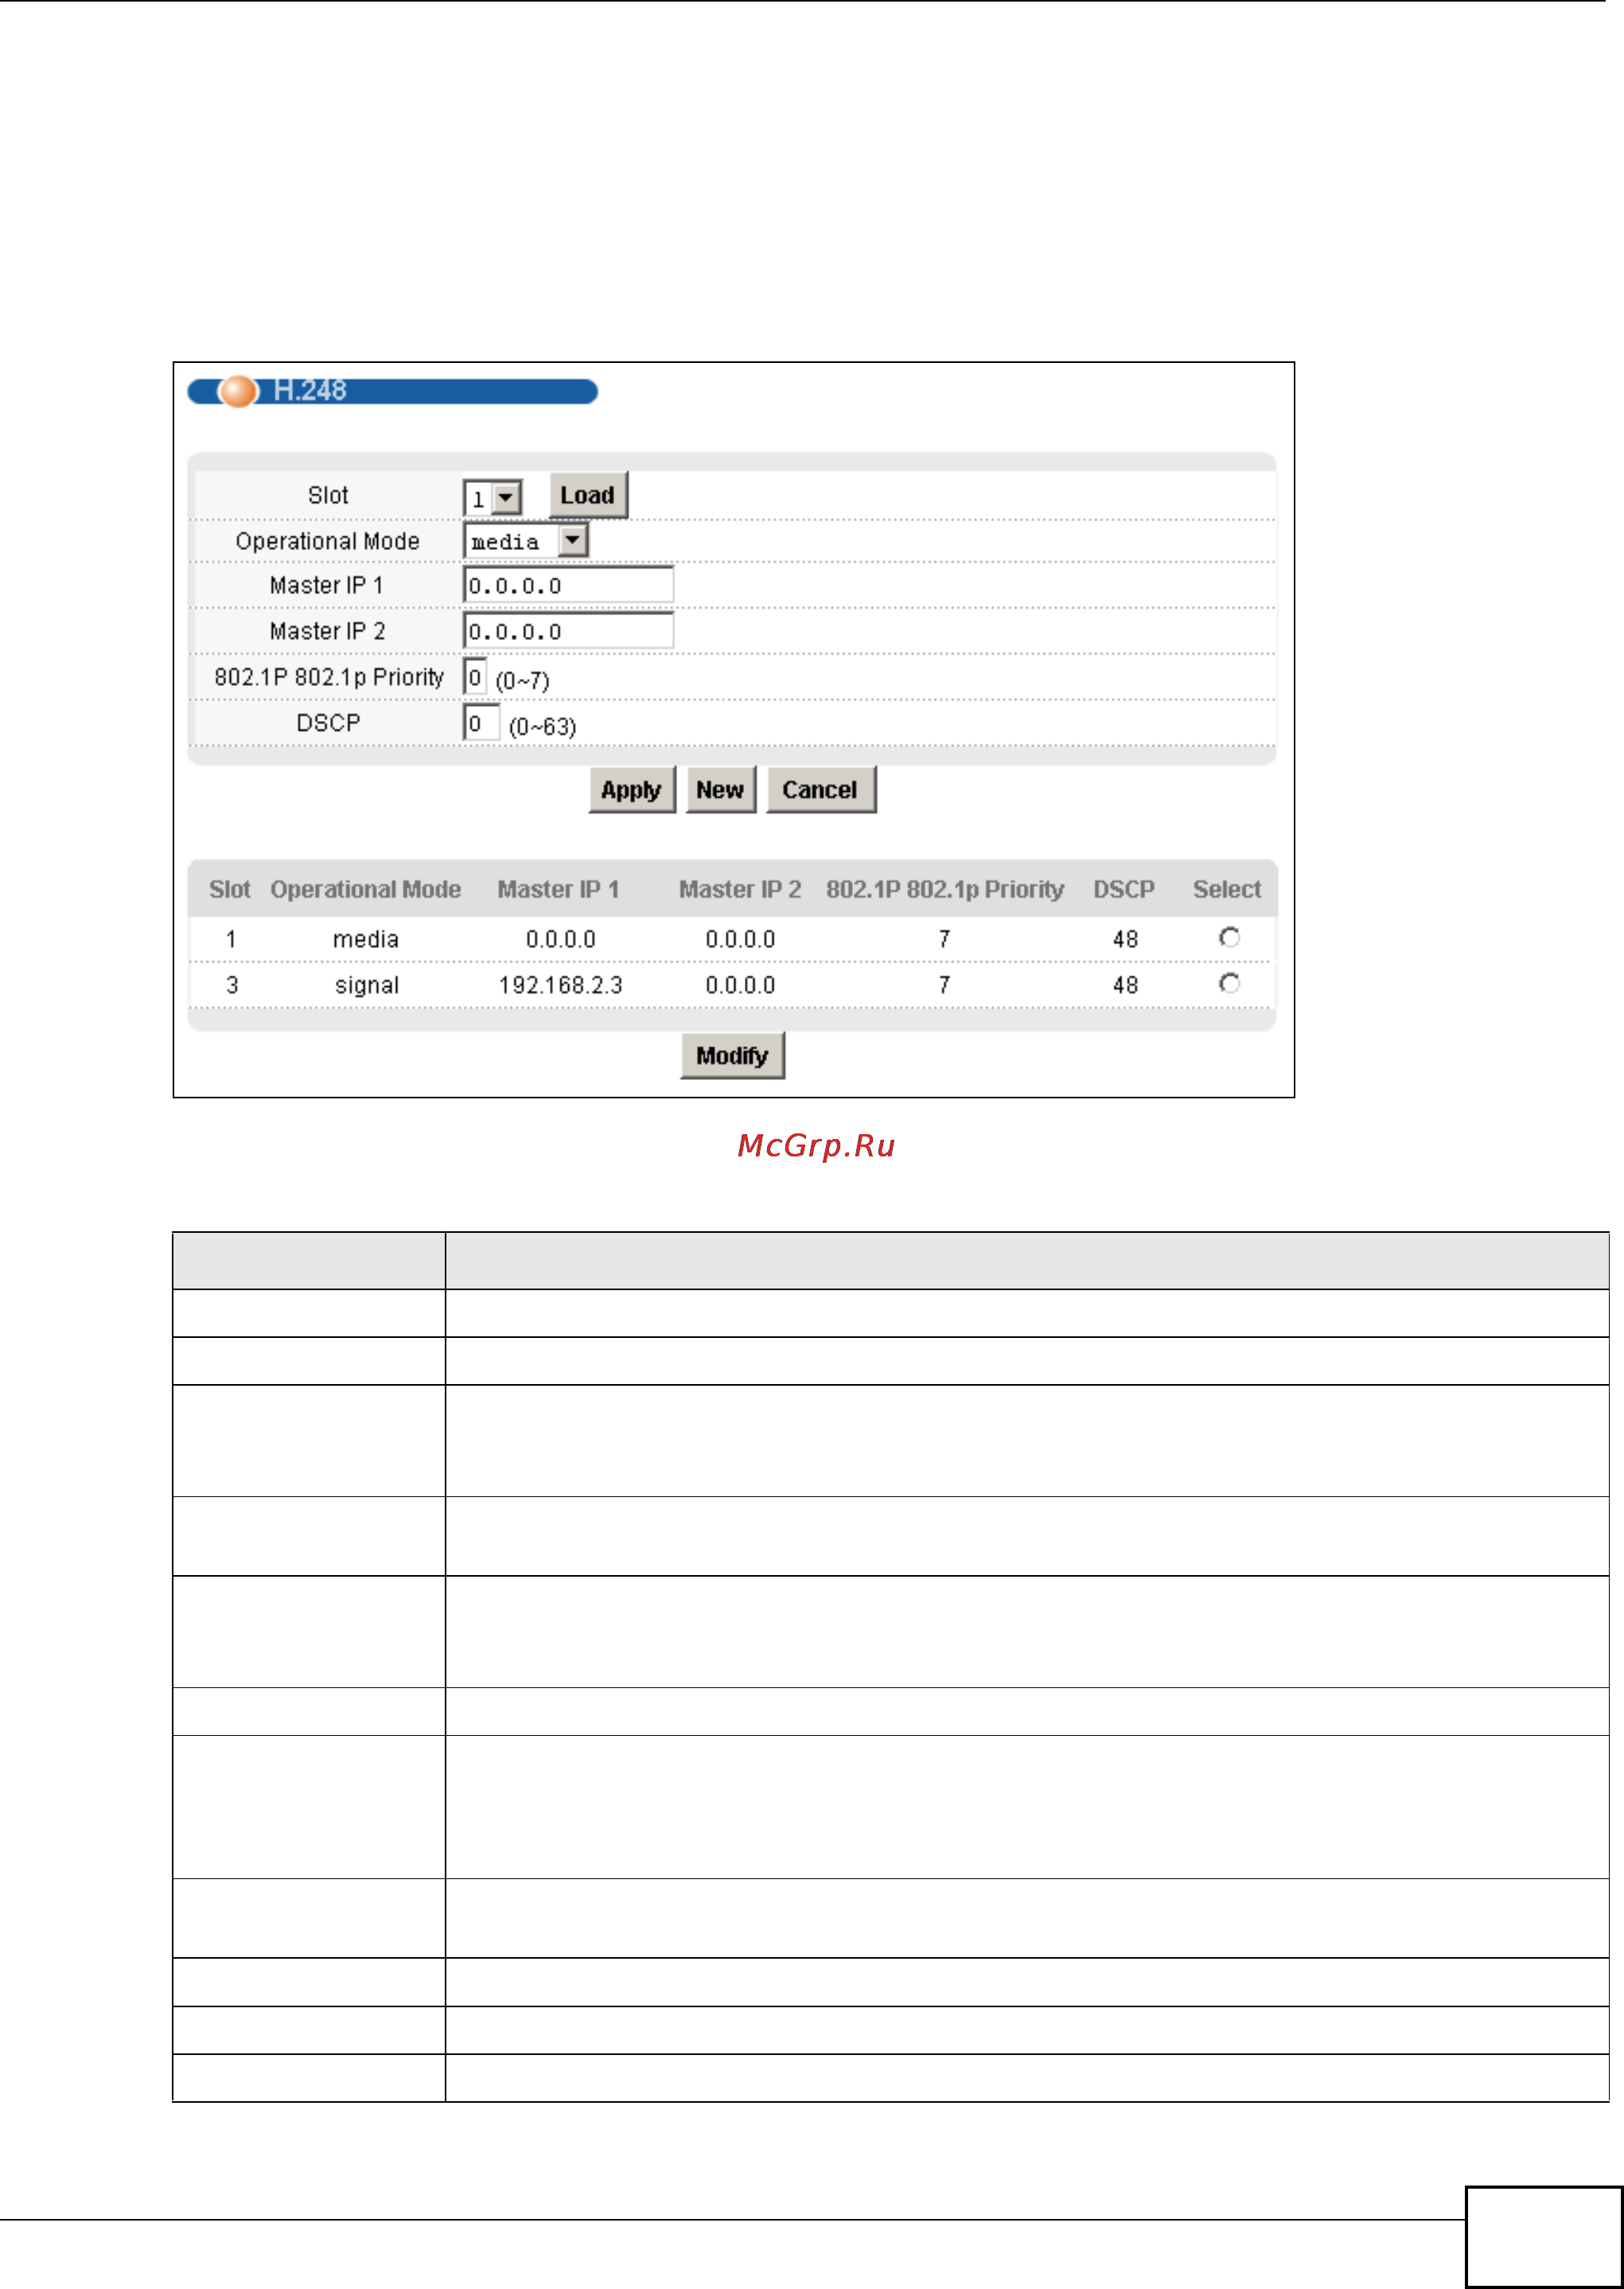Viewport: 1624px width, 2289px height.
Task: Click the 192.168.2.3 Master IP cell
Action: coord(560,985)
